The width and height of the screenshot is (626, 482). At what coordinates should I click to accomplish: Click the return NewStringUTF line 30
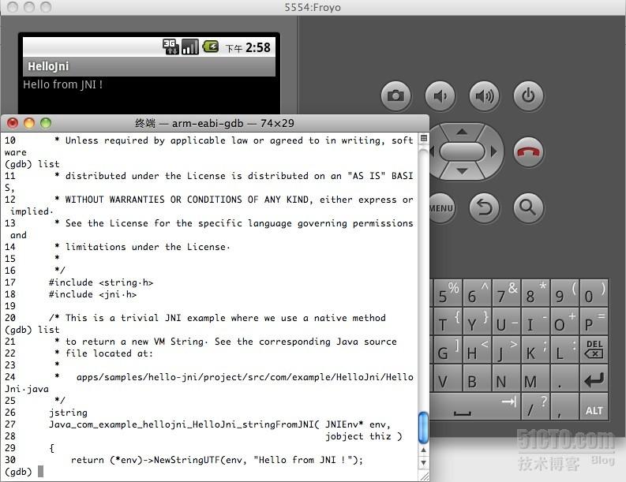[x=217, y=460]
